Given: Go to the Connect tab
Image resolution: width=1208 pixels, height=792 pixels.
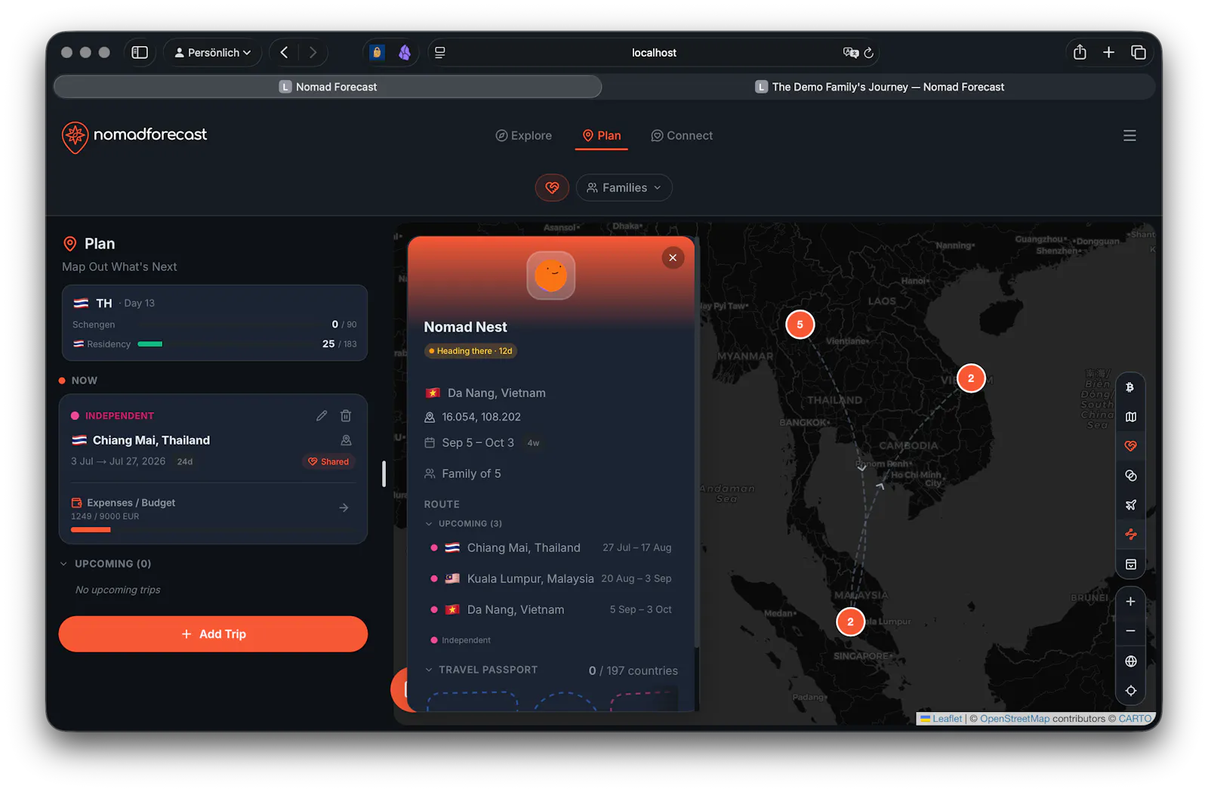Looking at the screenshot, I should click(682, 136).
